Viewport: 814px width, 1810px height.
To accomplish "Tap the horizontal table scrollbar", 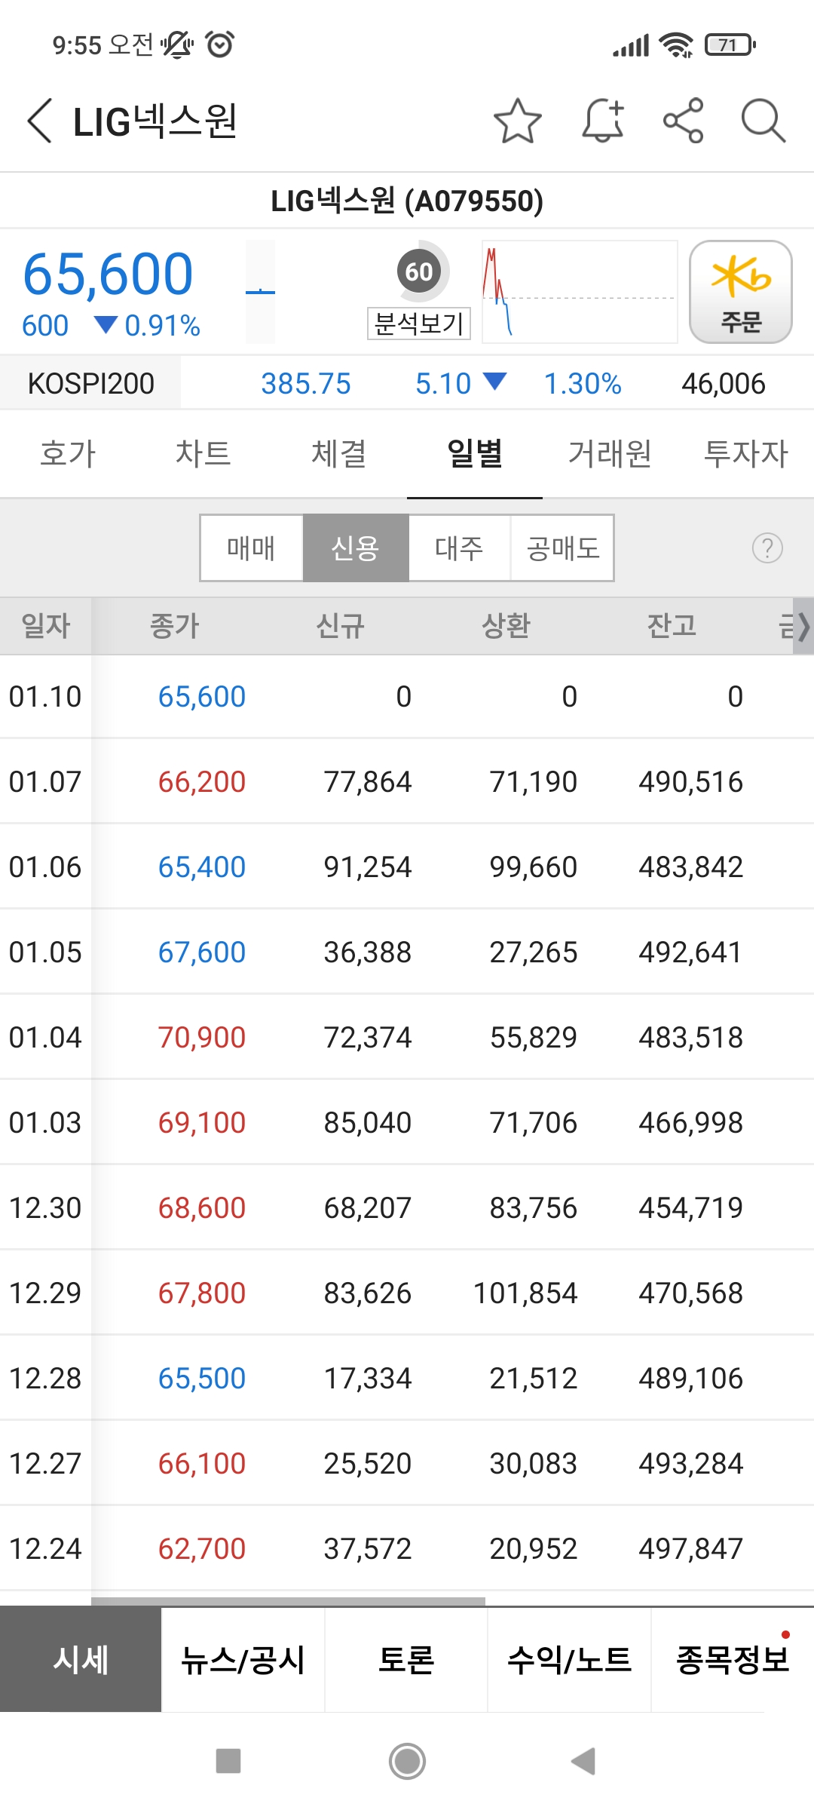I will pyautogui.click(x=288, y=1600).
